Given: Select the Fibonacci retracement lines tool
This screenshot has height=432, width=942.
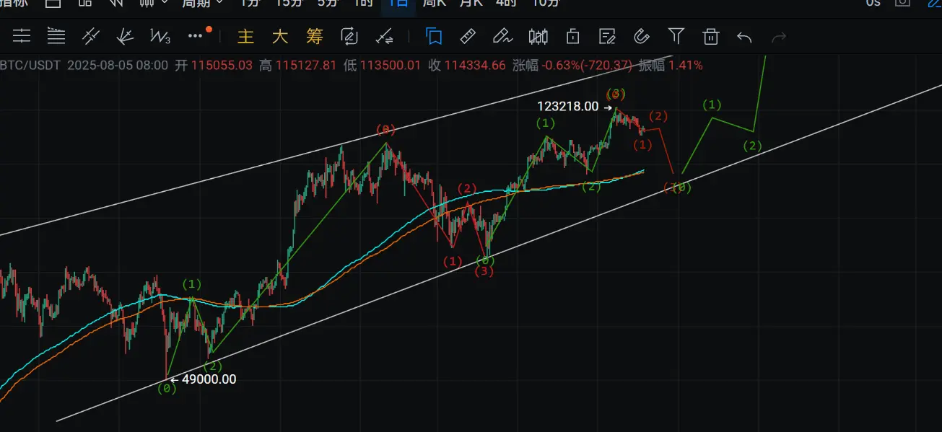Looking at the screenshot, I should point(56,35).
